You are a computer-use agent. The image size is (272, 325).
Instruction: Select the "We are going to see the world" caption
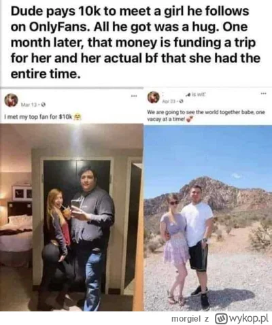pos(206,116)
